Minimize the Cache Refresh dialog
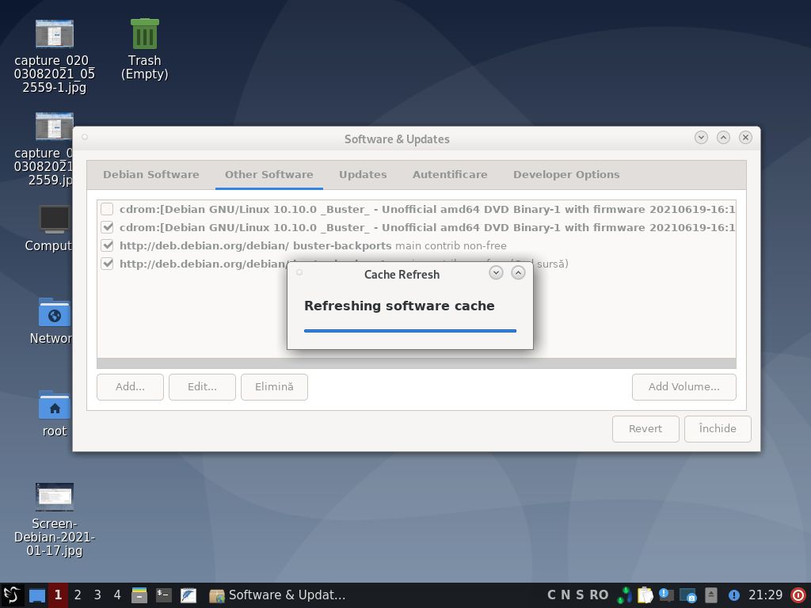The height and width of the screenshot is (608, 811). pyautogui.click(x=496, y=272)
